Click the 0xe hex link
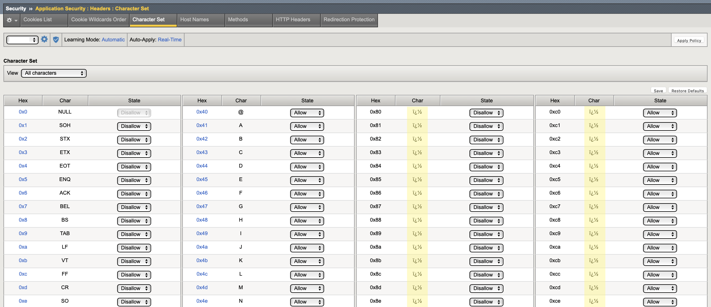 23,301
